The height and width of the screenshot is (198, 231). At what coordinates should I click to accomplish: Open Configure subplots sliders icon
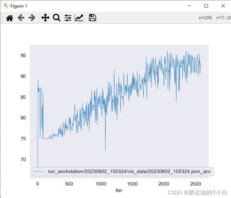(x=68, y=18)
